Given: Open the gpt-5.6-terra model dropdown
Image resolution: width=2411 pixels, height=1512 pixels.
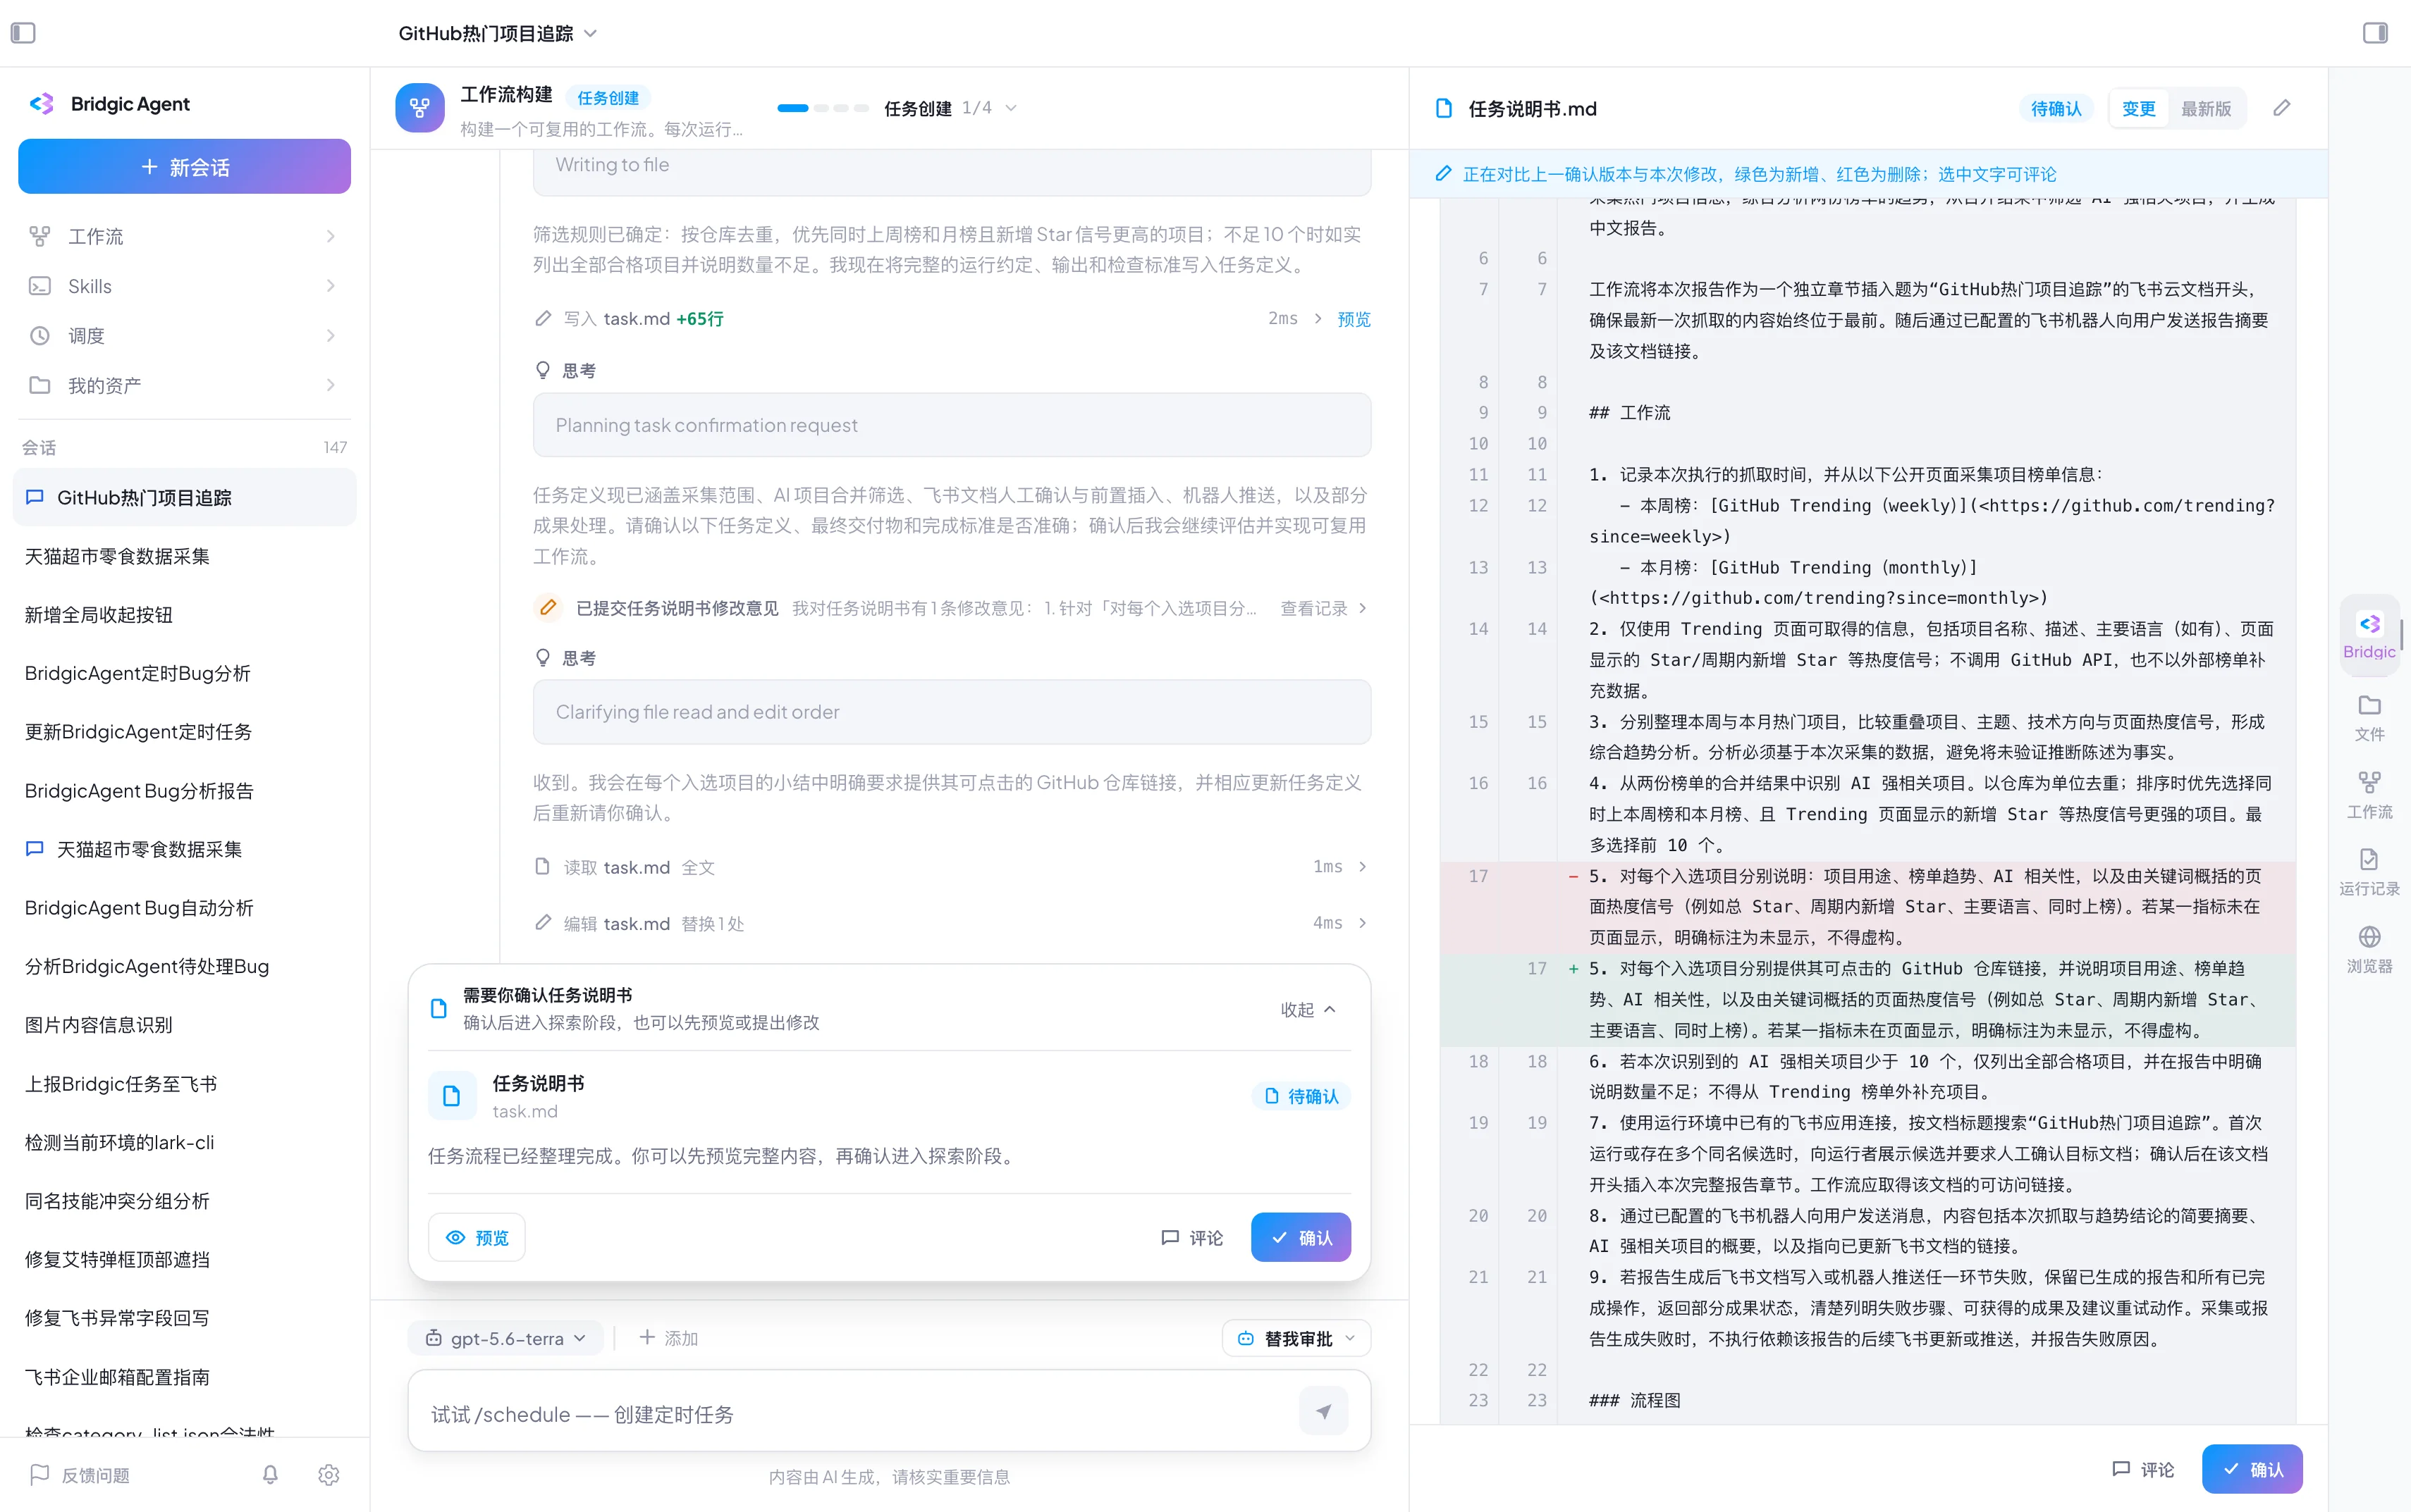Looking at the screenshot, I should pyautogui.click(x=505, y=1338).
